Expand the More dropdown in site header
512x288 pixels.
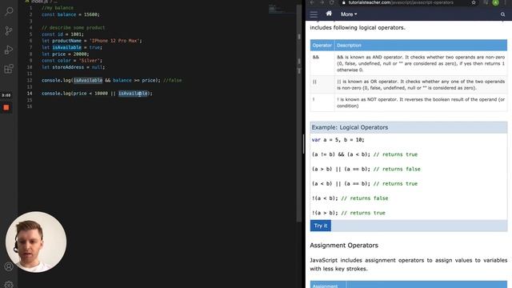click(349, 14)
